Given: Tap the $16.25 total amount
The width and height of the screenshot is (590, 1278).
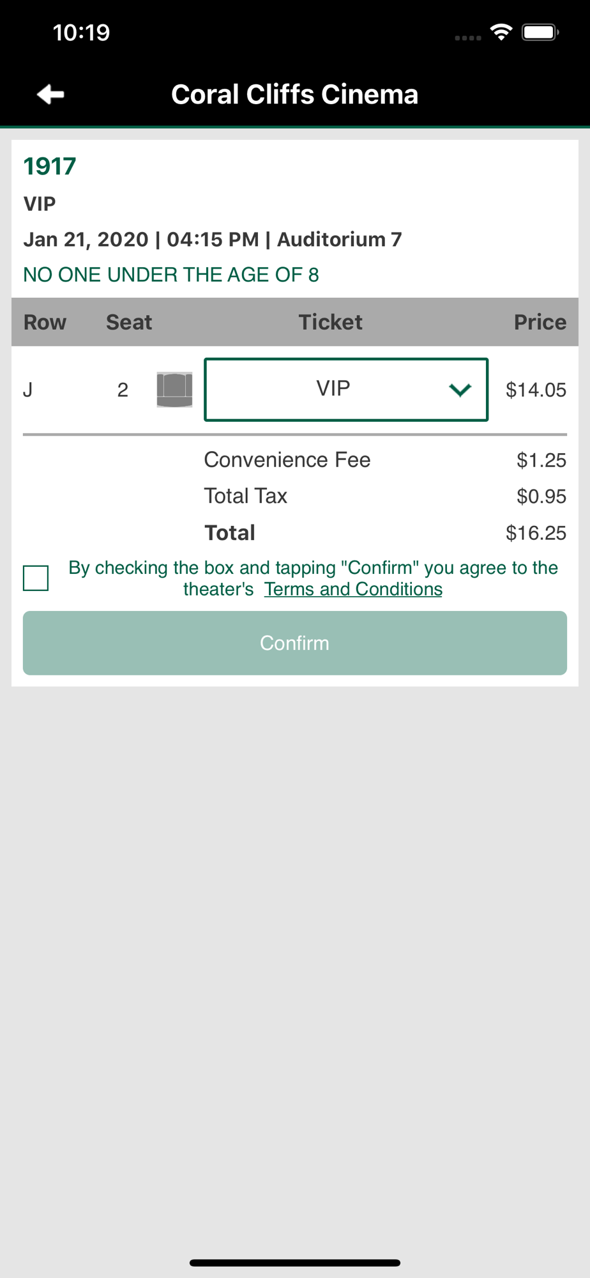Looking at the screenshot, I should [536, 533].
